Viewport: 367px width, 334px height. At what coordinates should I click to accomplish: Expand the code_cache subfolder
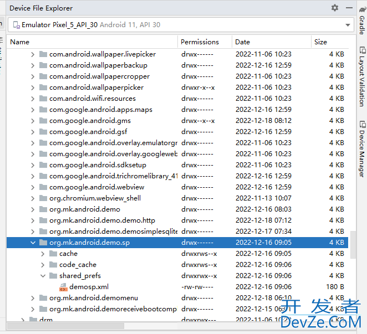click(x=43, y=265)
